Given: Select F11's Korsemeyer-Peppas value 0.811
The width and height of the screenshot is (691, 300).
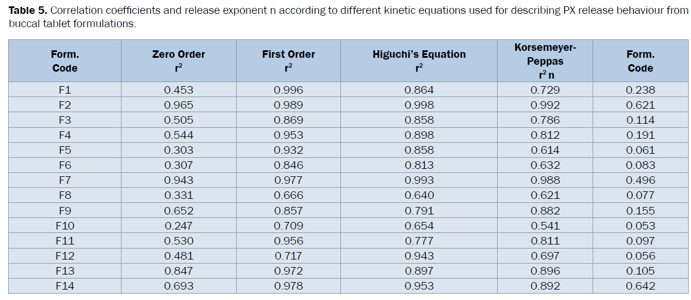Looking at the screenshot, I should click(545, 240).
